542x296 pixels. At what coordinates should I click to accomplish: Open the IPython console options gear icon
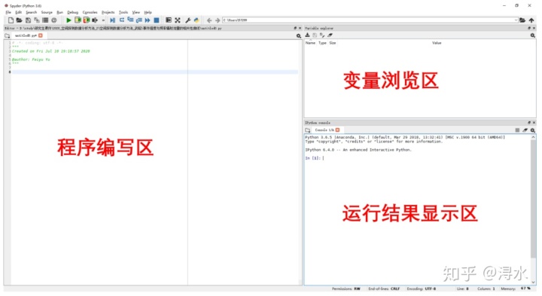point(533,130)
